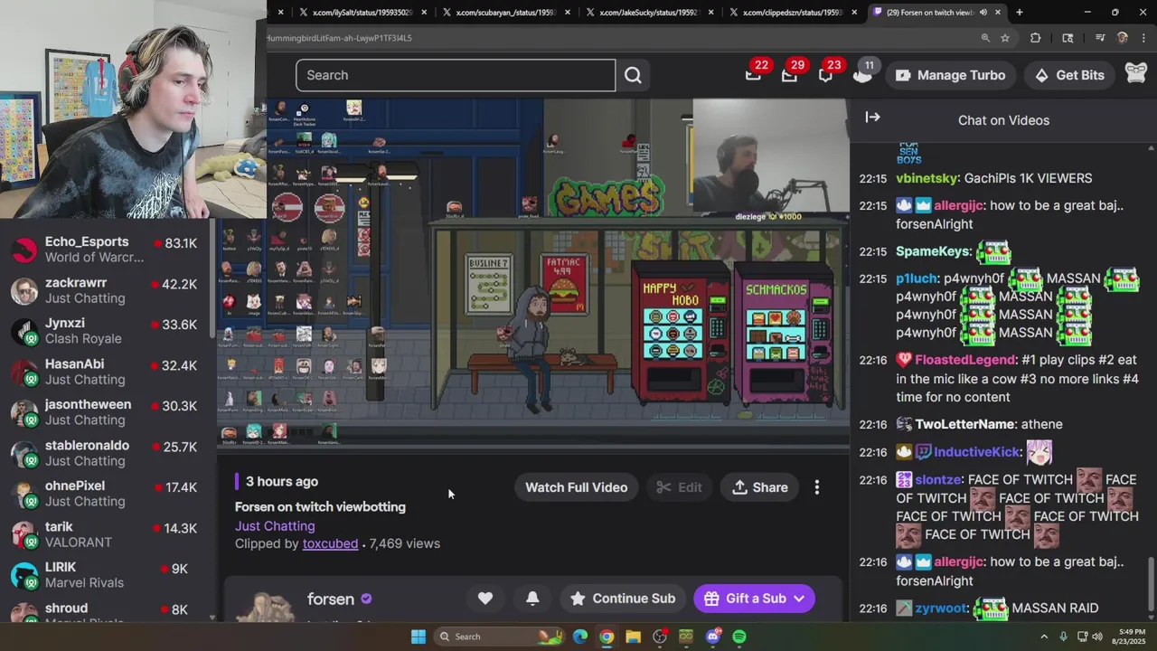Open LIRIK channel in sidebar

pyautogui.click(x=107, y=575)
